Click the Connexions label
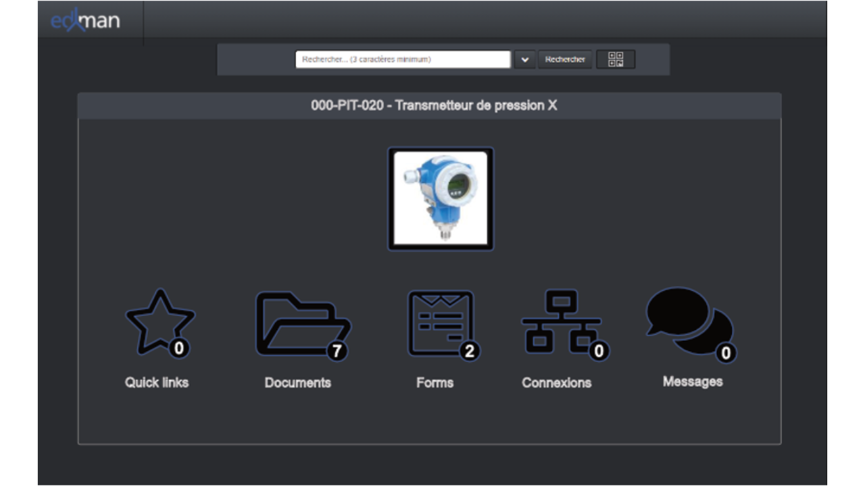The image size is (865, 486). click(x=556, y=382)
